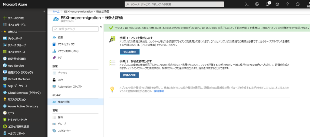310x137 pixels.
Task: Click the 仮想マシン (クラシック) icon
Action: [x=5, y=72]
